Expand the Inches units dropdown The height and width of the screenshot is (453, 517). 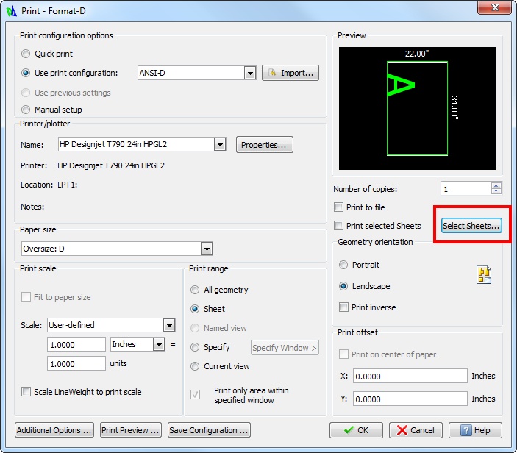159,345
